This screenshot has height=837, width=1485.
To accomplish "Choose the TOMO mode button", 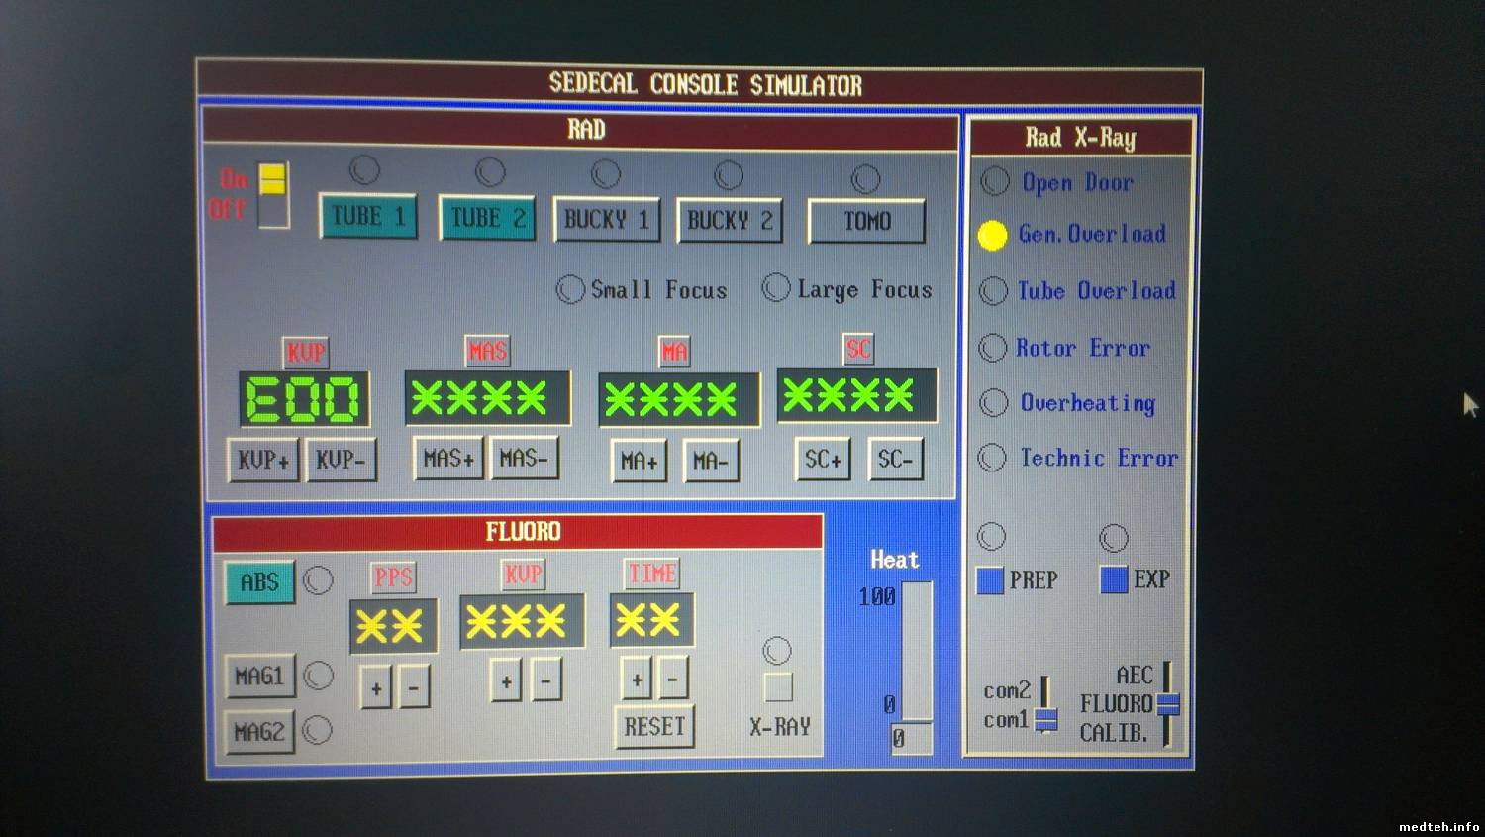I will click(x=866, y=221).
